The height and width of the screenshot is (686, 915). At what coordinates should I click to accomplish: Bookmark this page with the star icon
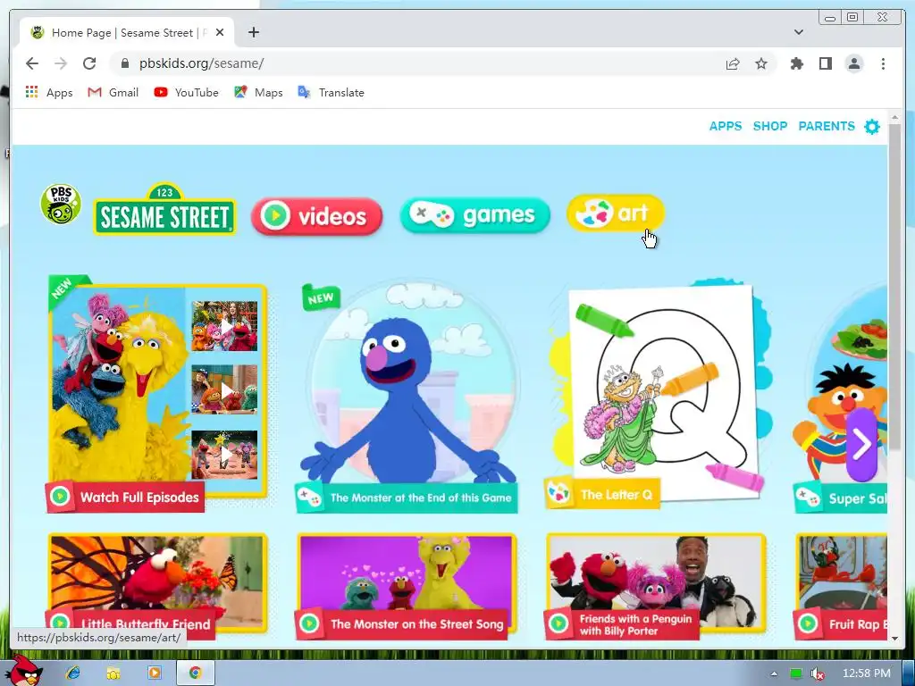pyautogui.click(x=761, y=63)
